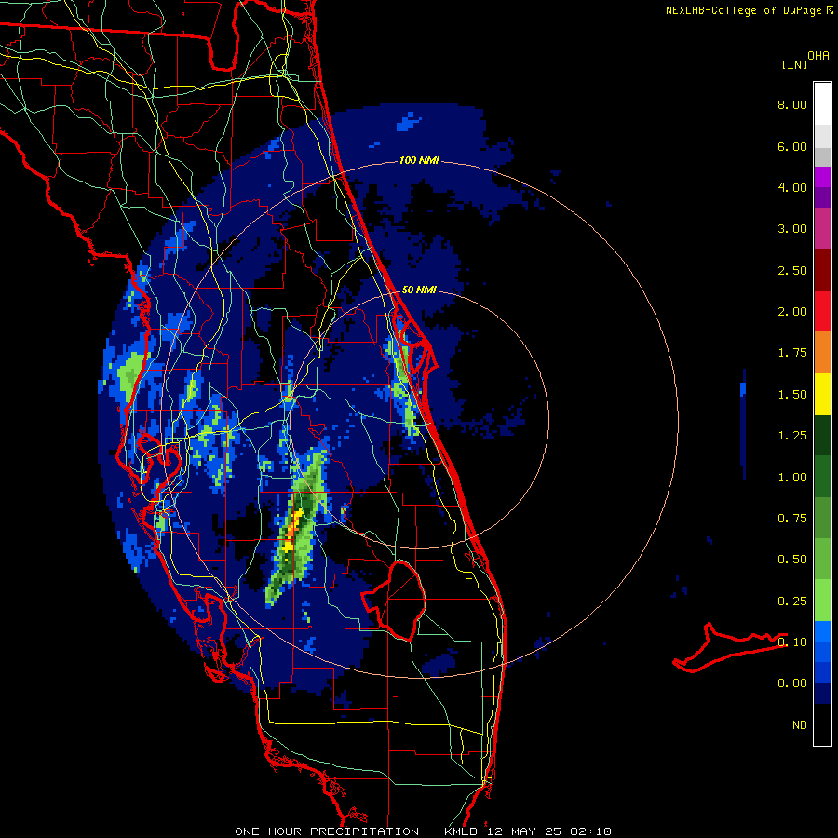Click the [IN] units label
This screenshot has width=838, height=838.
[794, 64]
